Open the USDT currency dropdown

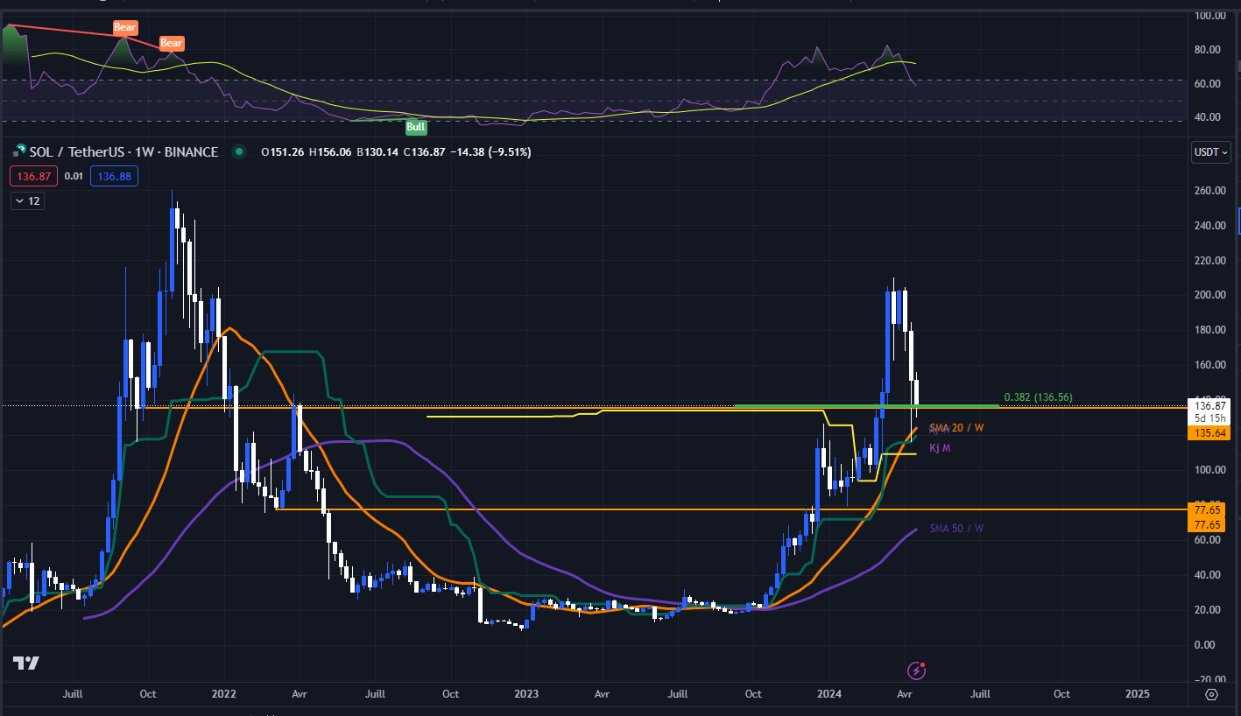tap(1211, 152)
